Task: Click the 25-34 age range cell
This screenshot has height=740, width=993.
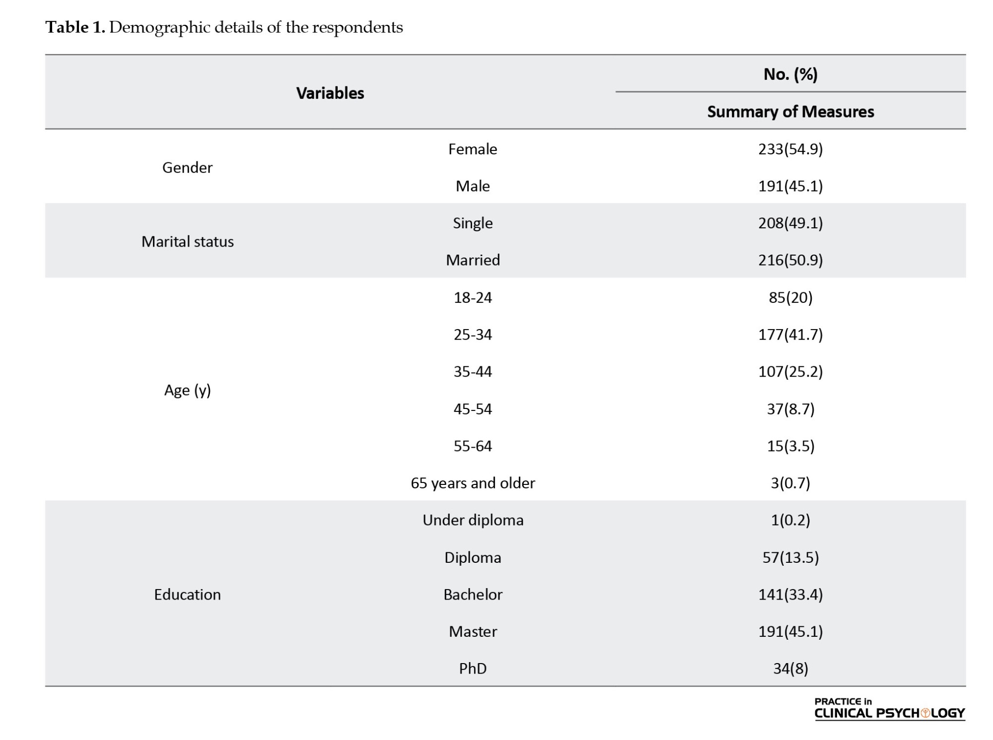Action: (473, 335)
